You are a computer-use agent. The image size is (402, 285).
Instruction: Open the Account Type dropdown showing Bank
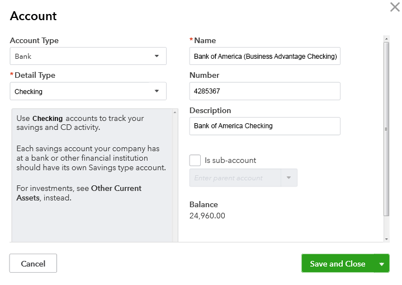(x=88, y=56)
